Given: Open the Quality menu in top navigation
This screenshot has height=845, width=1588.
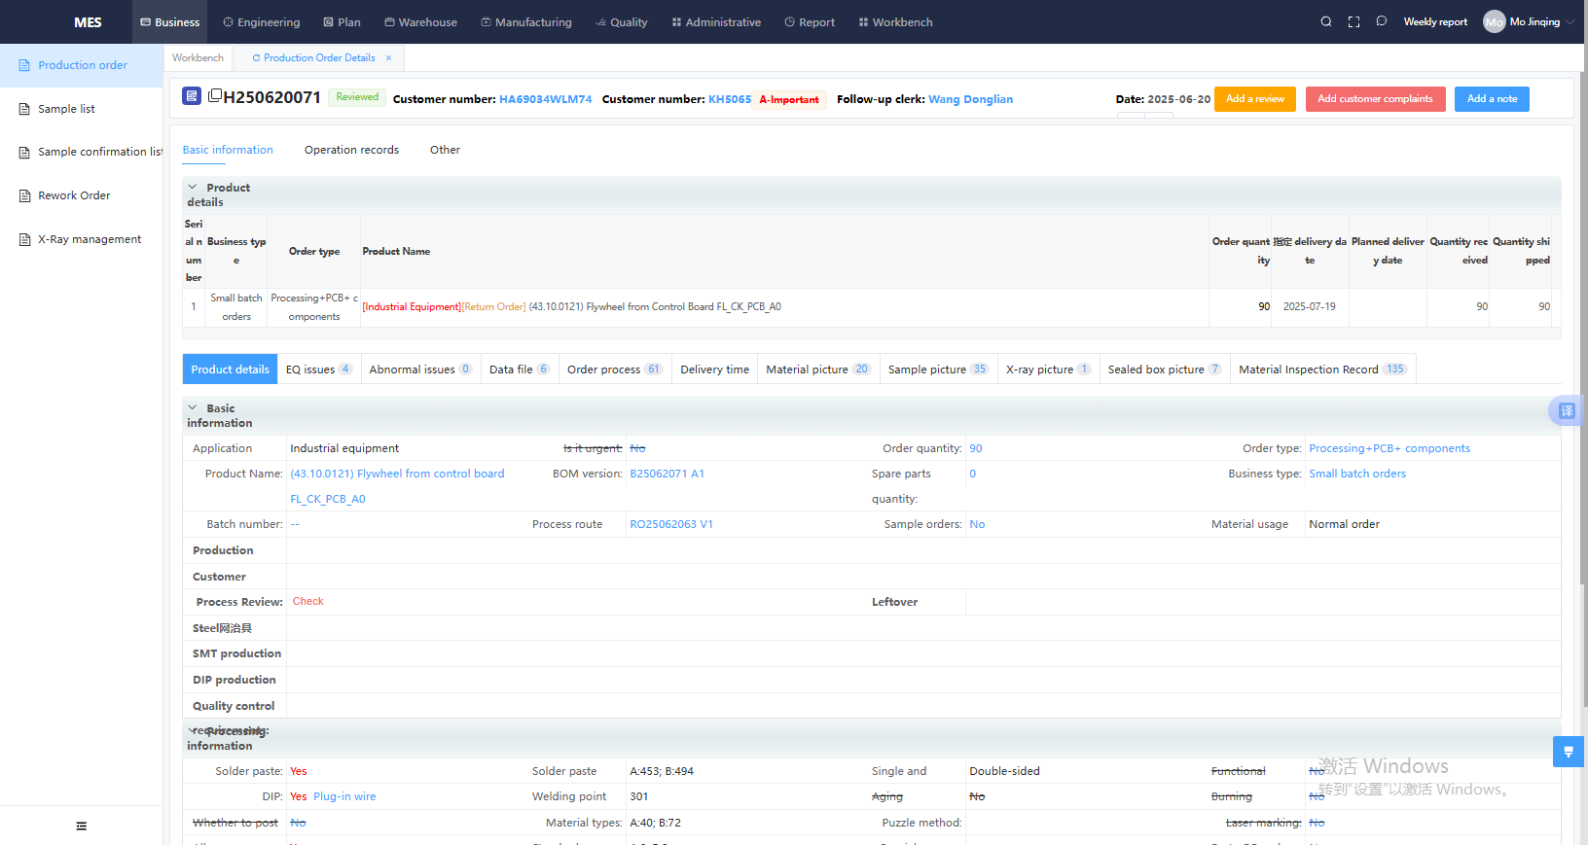Looking at the screenshot, I should tap(621, 21).
